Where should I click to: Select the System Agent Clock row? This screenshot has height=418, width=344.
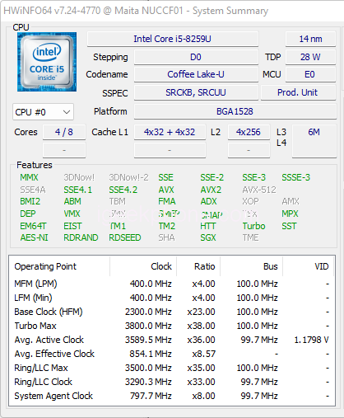click(172, 396)
